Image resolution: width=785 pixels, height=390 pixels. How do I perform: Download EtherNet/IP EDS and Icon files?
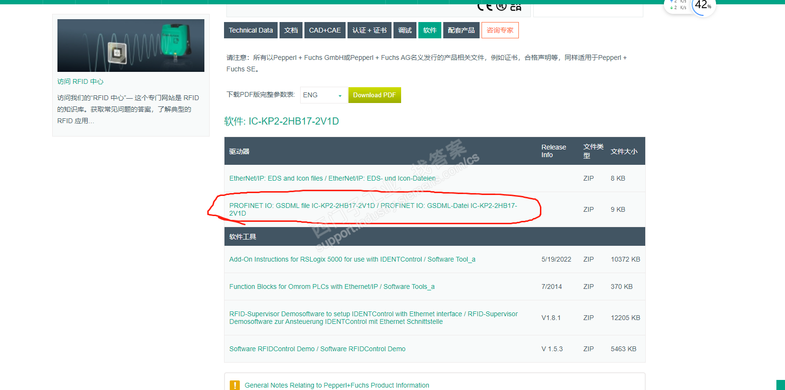coord(332,178)
